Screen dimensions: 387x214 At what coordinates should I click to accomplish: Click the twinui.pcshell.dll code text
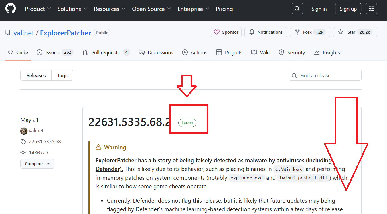[303, 178]
